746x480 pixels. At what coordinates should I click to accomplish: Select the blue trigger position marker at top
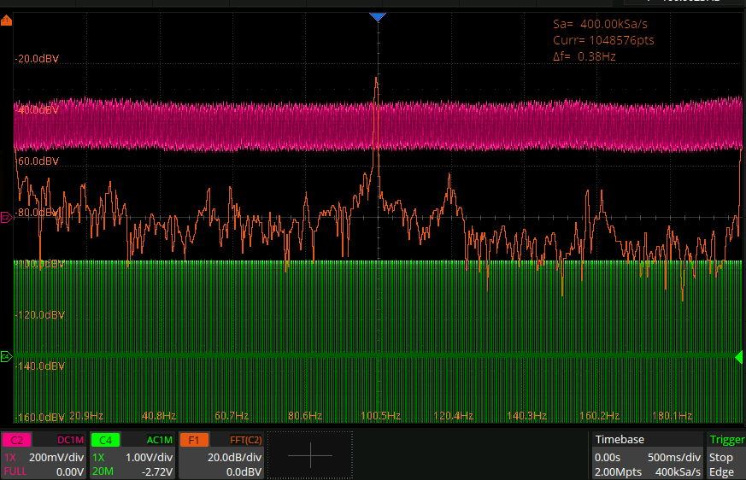[378, 17]
